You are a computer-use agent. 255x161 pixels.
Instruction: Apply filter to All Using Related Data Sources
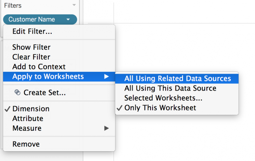pyautogui.click(x=177, y=78)
